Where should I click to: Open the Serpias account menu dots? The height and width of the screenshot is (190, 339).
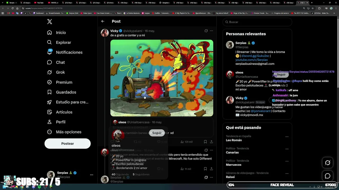coord(92,175)
